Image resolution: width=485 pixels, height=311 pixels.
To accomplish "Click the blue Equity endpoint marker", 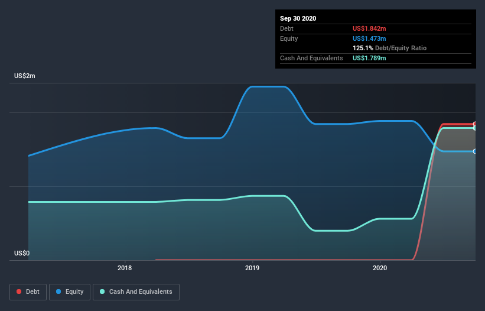I will (475, 151).
